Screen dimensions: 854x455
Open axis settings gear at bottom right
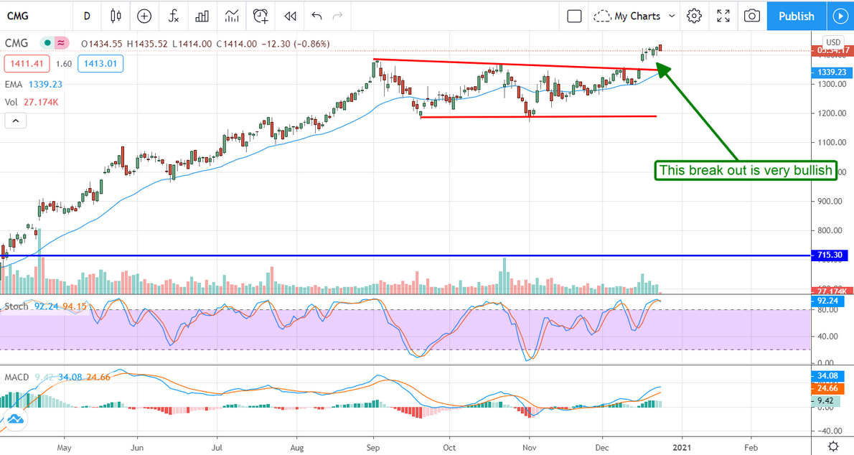[x=833, y=447]
